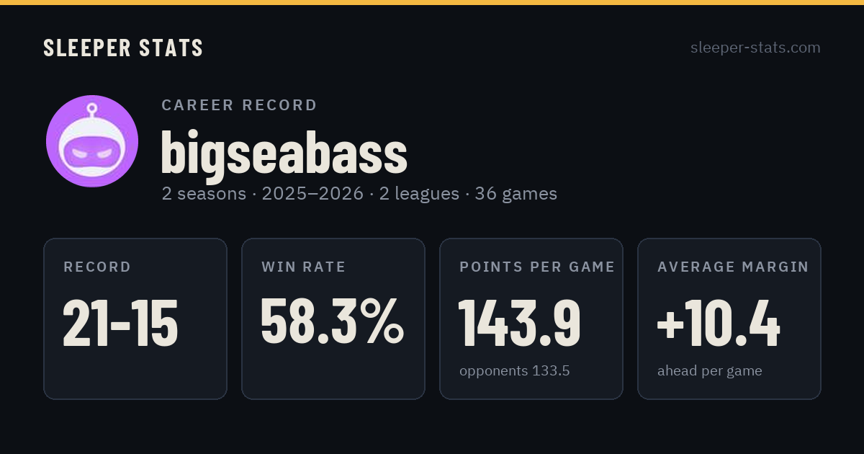Select the ahead per game subtext
The height and width of the screenshot is (454, 864).
pyautogui.click(x=710, y=371)
